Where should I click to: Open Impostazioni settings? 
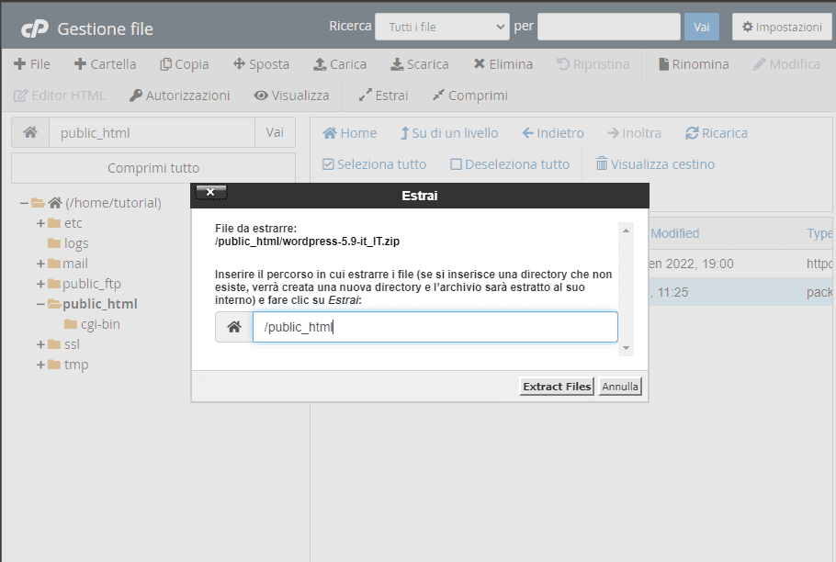coord(782,27)
